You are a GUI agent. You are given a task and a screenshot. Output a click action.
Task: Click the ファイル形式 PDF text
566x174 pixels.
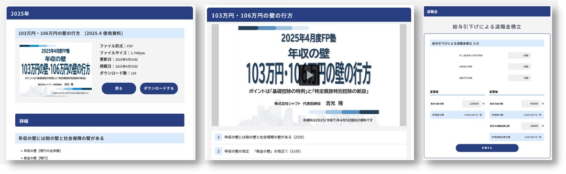coord(117,46)
